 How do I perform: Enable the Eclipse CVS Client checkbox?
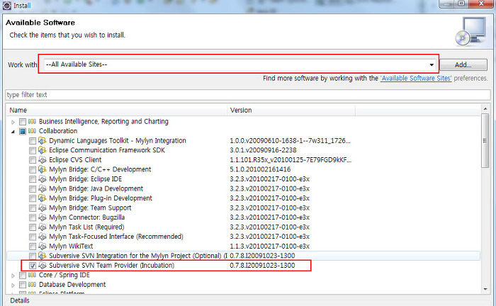tap(33, 160)
